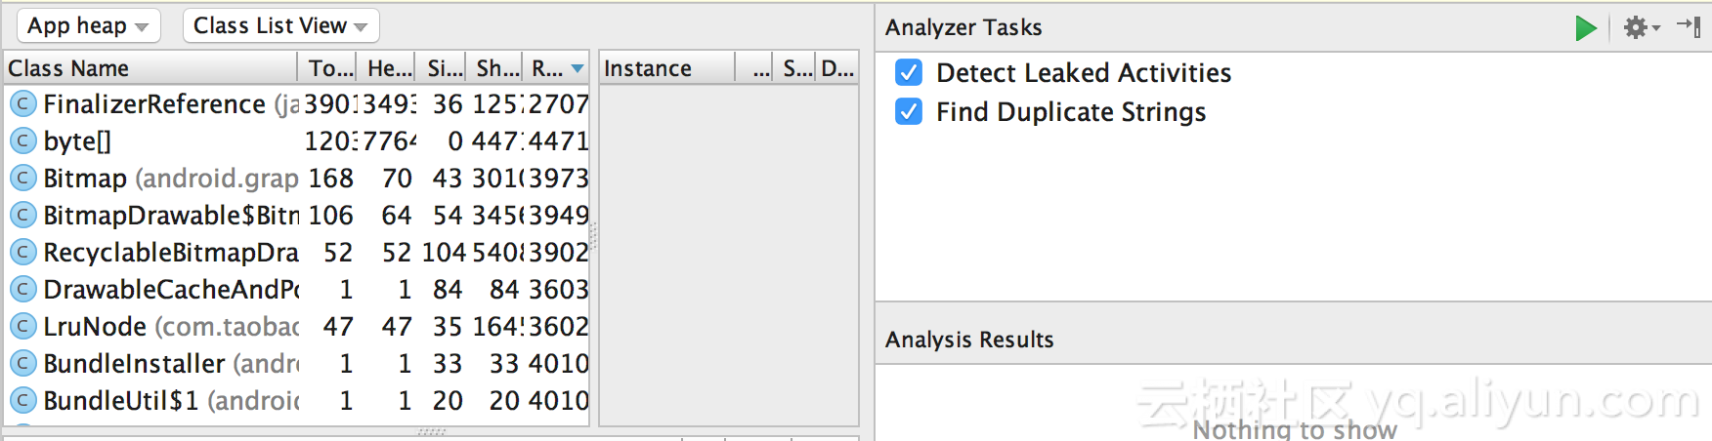Open the Class List View dropdown
1712x441 pixels.
pyautogui.click(x=280, y=26)
